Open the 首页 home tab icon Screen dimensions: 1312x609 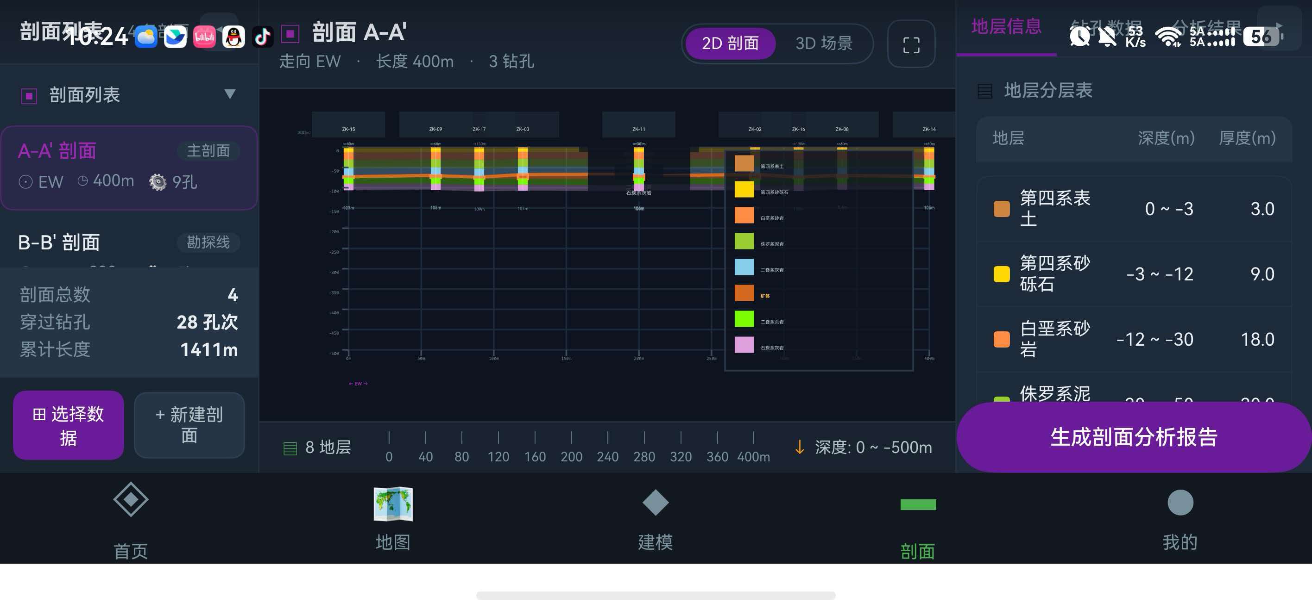(131, 499)
